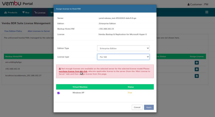Viewport: 215px width, 117px height.
Task: Click the Status column header in dialog
Action: [x=131, y=87]
